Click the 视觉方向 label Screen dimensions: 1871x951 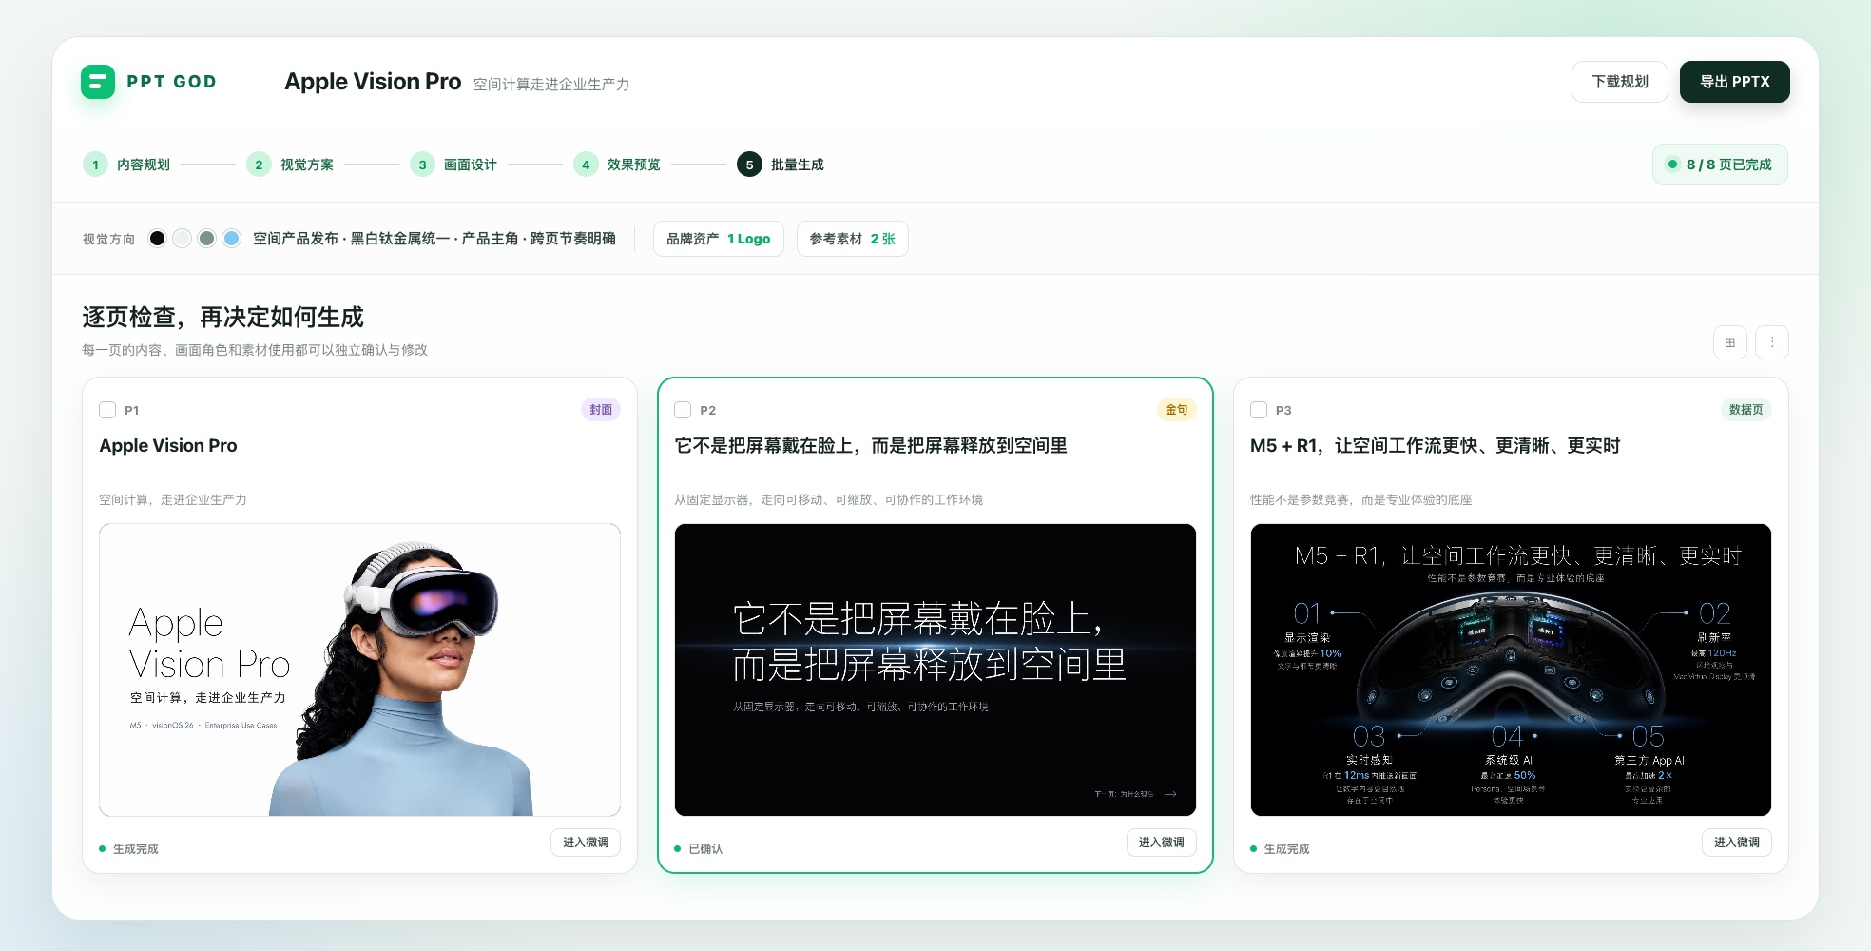(x=109, y=240)
